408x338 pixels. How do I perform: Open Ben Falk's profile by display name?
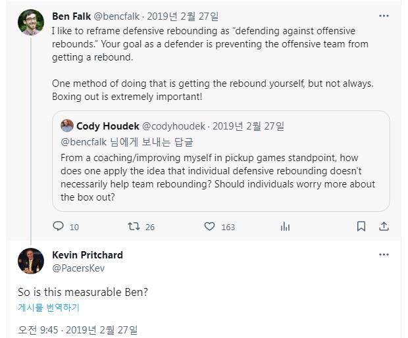(72, 16)
